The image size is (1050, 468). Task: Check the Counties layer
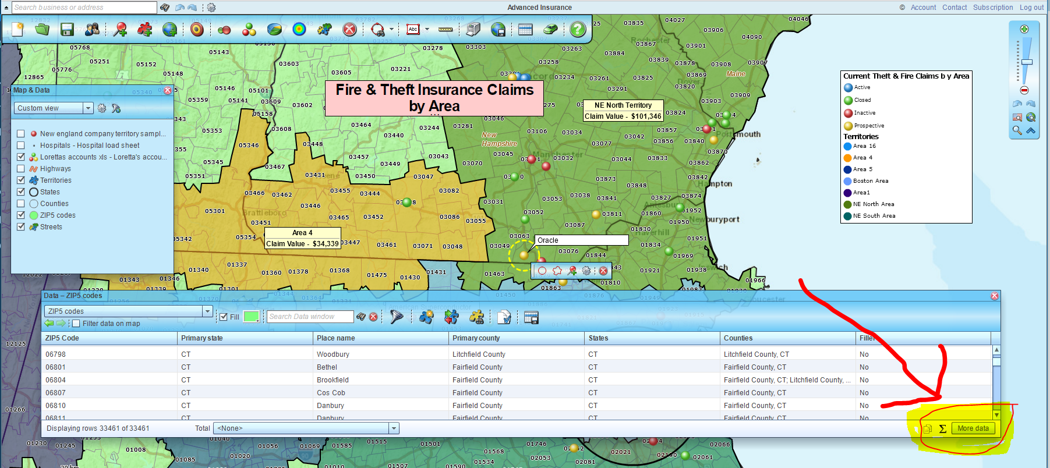[21, 204]
